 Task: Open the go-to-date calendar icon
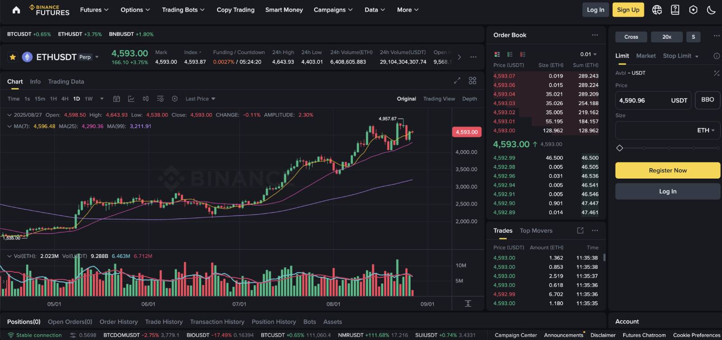click(116, 99)
